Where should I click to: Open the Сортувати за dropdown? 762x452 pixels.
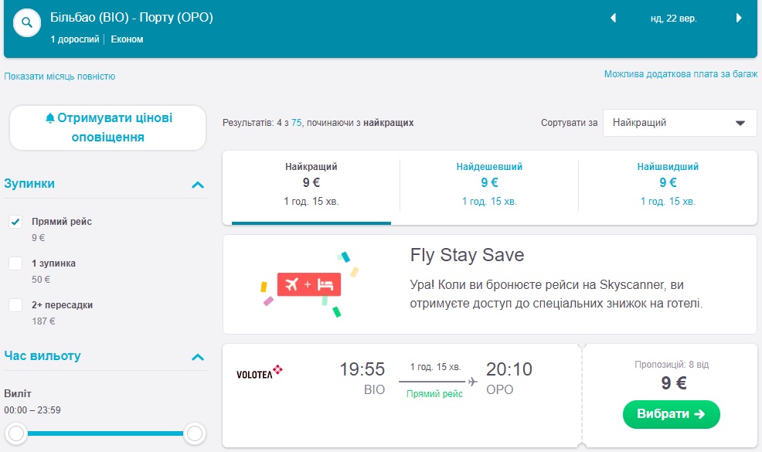click(679, 123)
